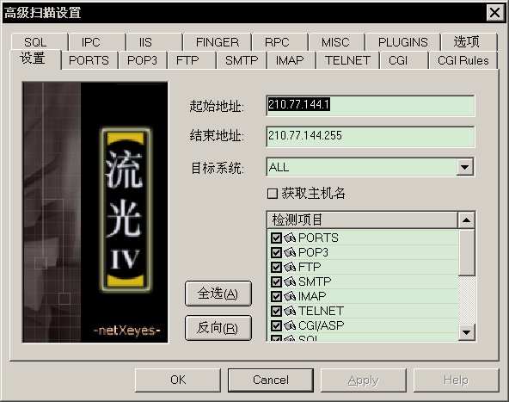Click the PORTS item icon in detection list

click(290, 238)
